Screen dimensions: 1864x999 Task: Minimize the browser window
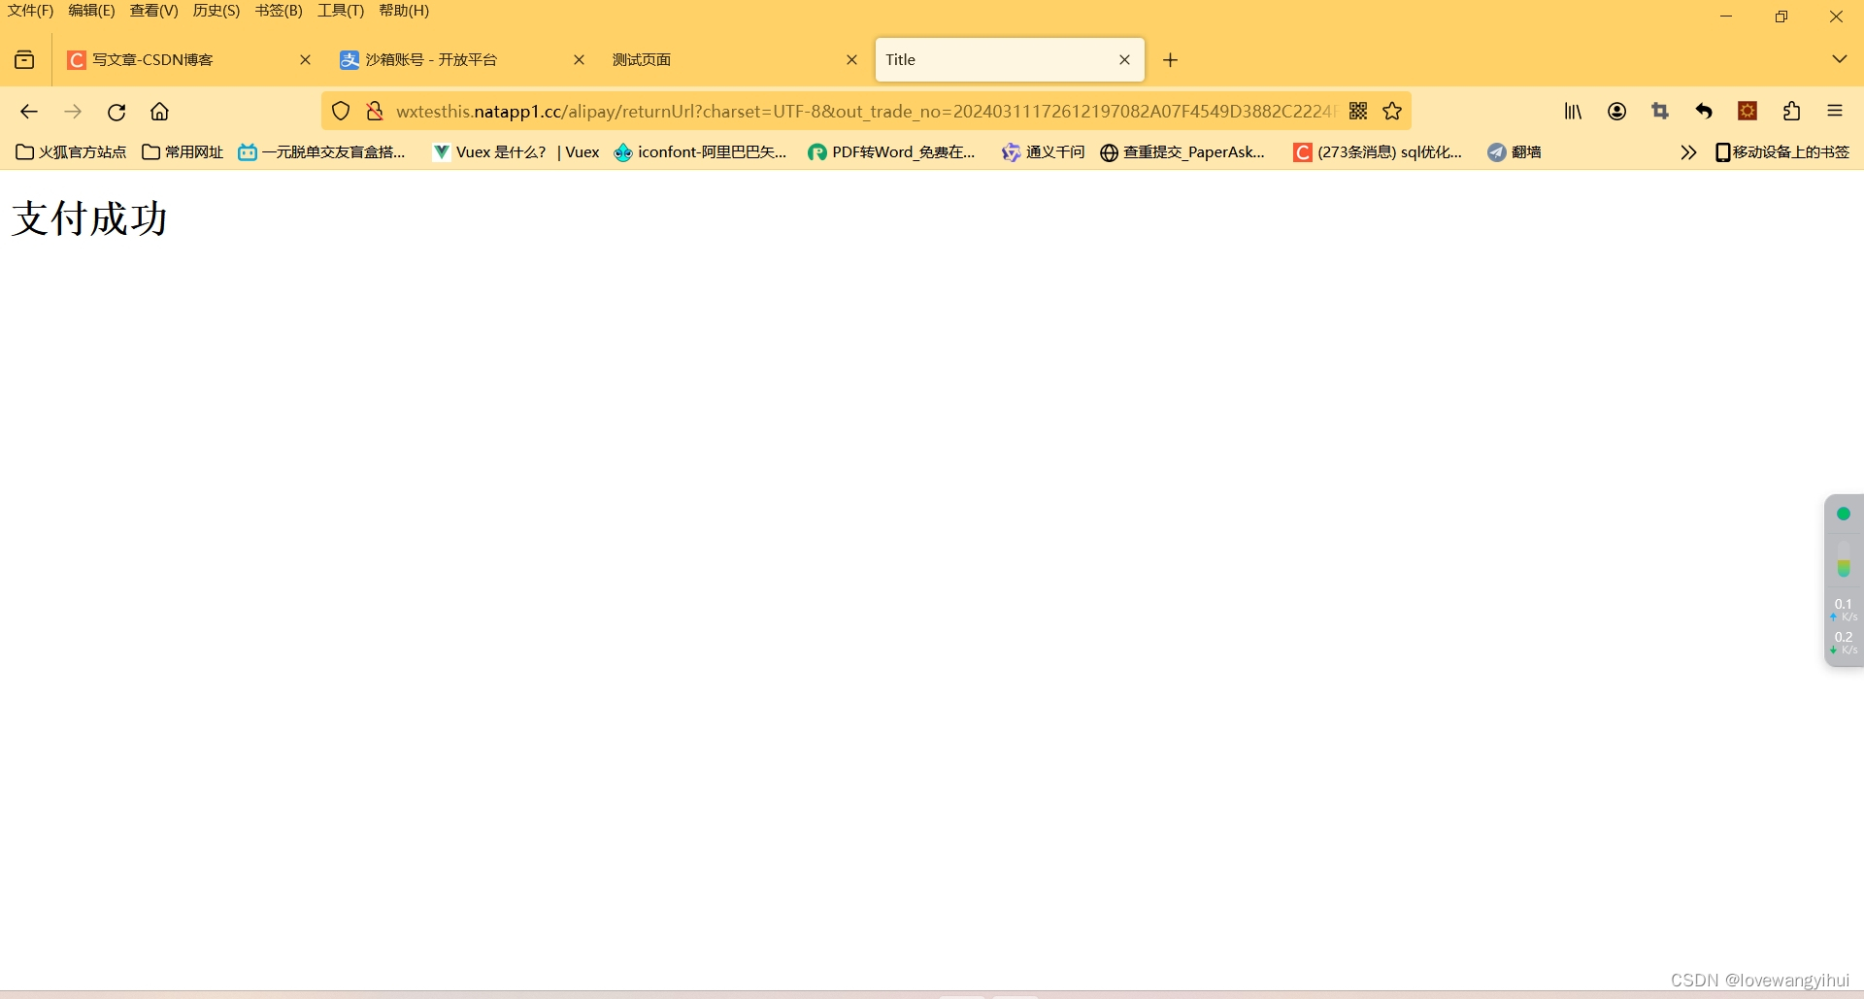click(1726, 17)
